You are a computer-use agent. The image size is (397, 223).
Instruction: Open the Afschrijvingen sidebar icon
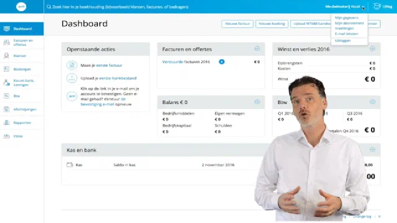(7, 109)
